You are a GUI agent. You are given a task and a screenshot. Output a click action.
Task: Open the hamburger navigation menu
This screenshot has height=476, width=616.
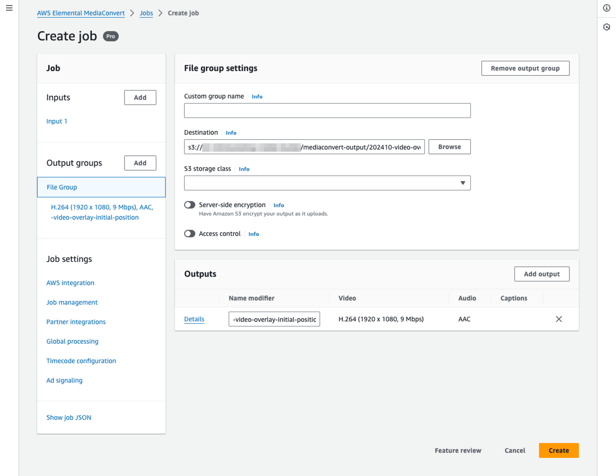click(9, 8)
